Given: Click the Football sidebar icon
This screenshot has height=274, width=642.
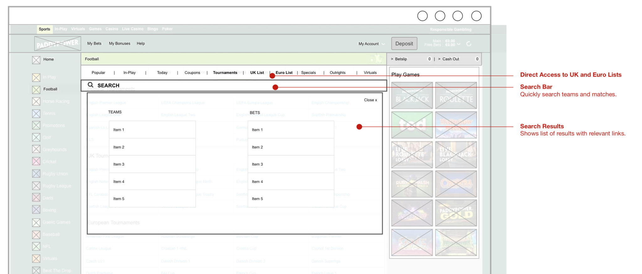Looking at the screenshot, I should point(36,90).
